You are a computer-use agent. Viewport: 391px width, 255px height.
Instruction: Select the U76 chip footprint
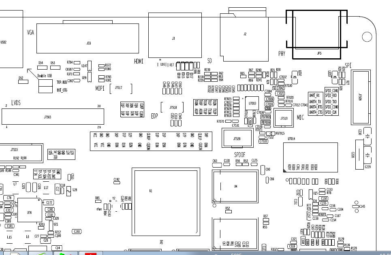click(x=30, y=210)
